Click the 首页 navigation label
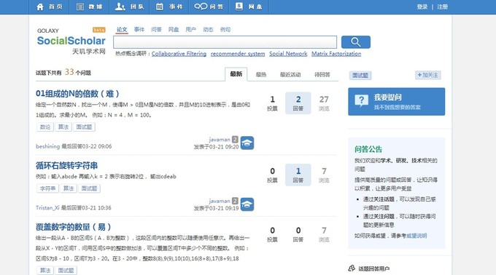The width and height of the screenshot is (496, 275). (x=55, y=7)
